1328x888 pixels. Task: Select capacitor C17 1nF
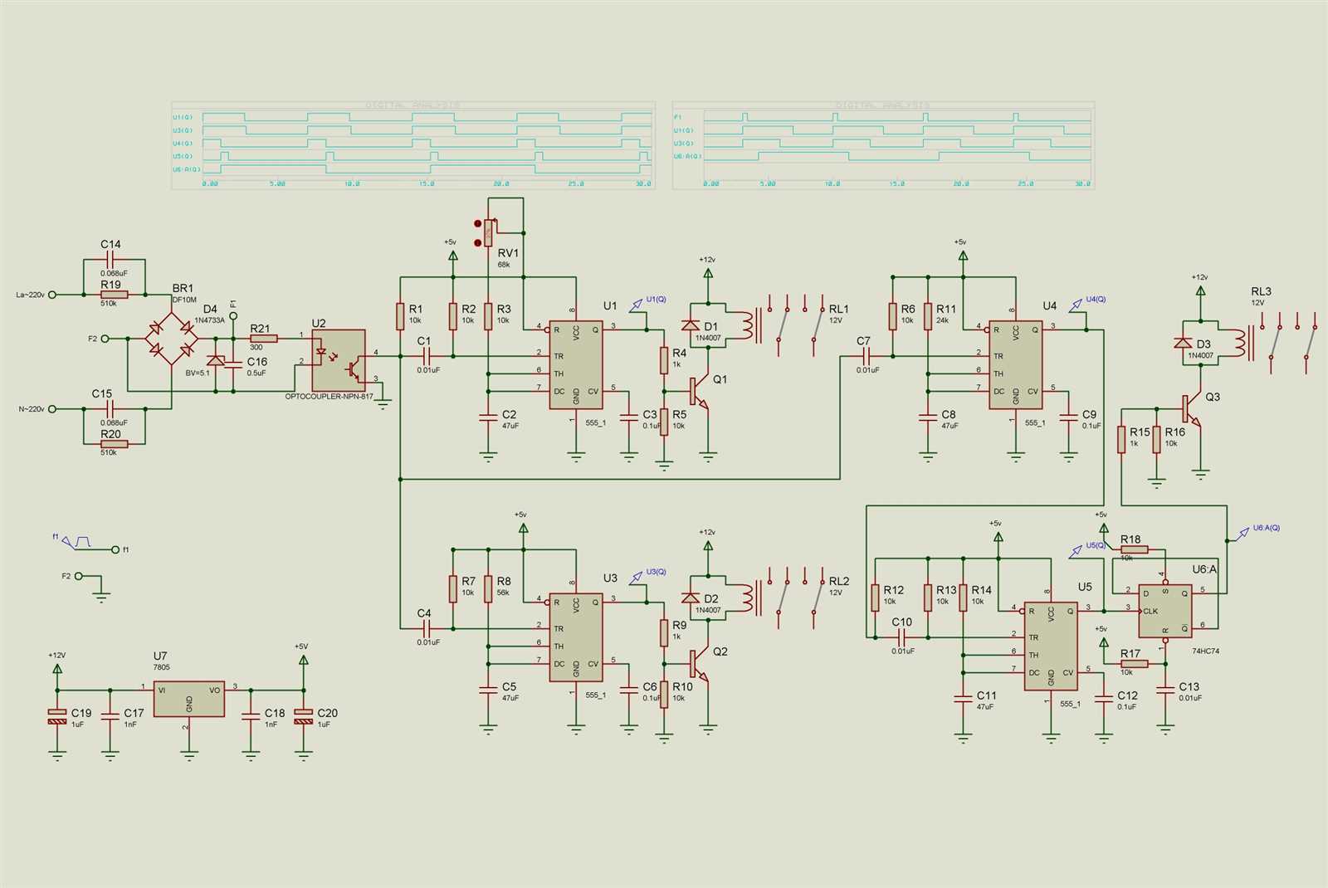(x=110, y=716)
